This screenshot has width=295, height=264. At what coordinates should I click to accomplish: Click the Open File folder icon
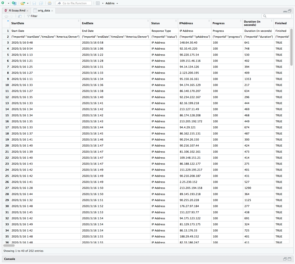23,3
